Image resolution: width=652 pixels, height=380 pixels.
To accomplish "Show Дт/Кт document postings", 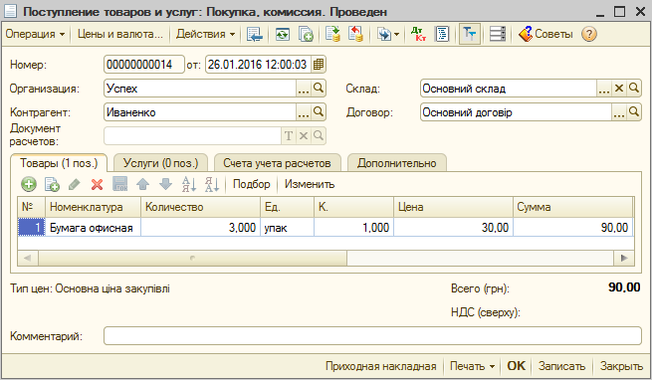I will (x=418, y=34).
